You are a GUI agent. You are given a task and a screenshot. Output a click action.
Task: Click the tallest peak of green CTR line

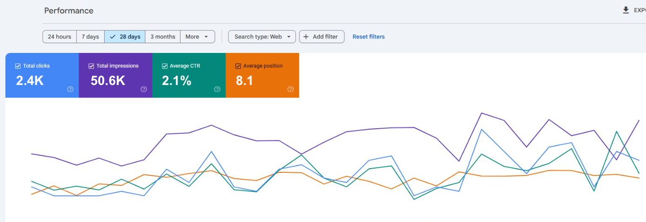617,131
